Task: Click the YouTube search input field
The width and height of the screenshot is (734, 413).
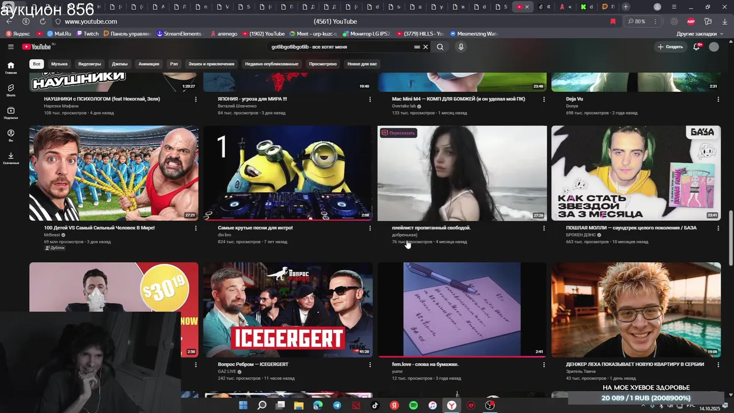Action: click(x=341, y=47)
